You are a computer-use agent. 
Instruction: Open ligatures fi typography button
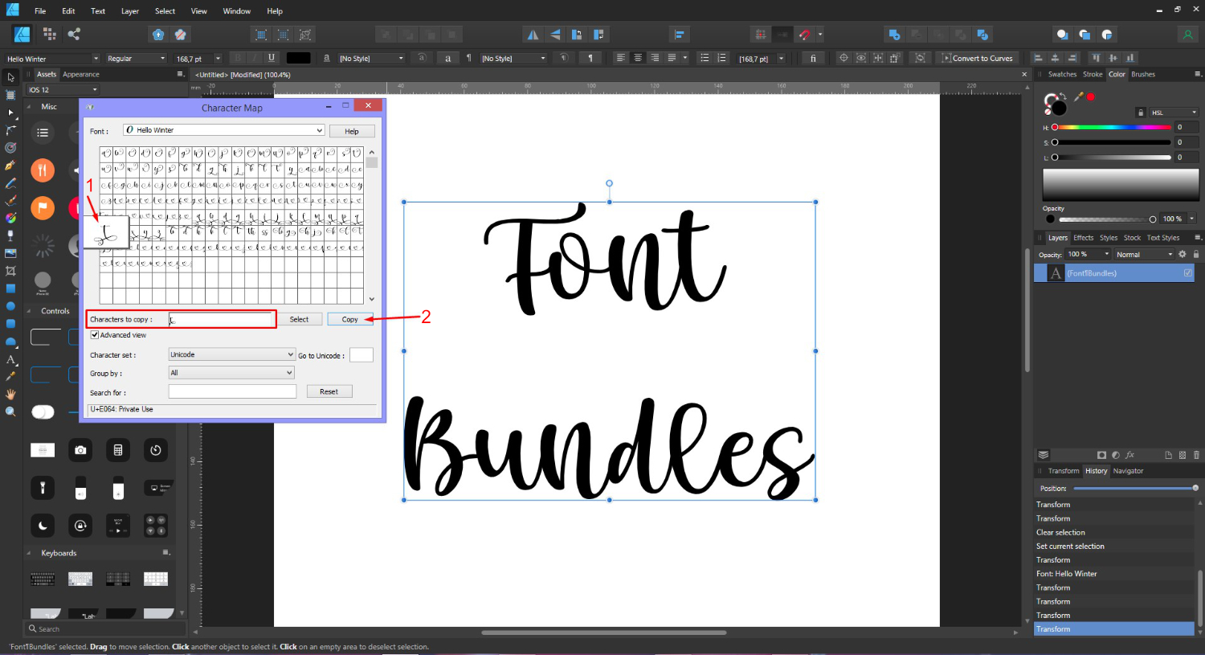pos(813,58)
